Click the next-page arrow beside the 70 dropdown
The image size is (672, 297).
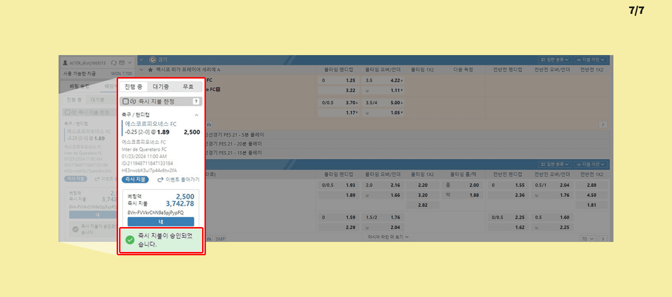pos(603,239)
